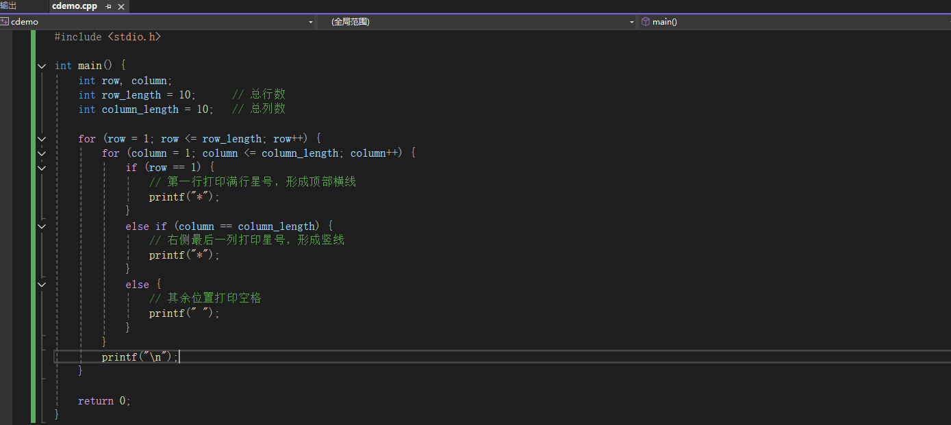Image resolution: width=951 pixels, height=425 pixels.
Task: Collapse the int main() function block
Action: point(42,66)
